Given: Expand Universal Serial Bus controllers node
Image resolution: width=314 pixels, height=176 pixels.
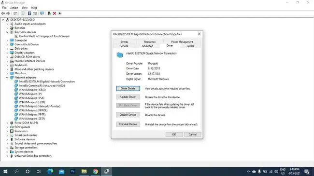Looking at the screenshot, I should point(7,156).
